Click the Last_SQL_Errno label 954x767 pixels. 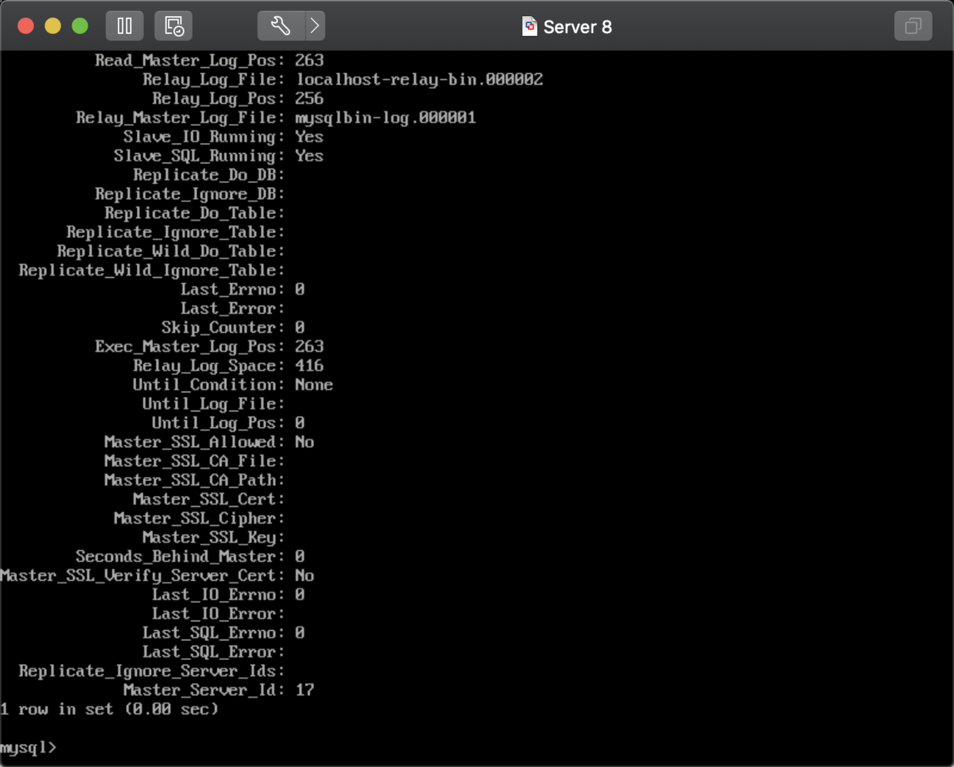[213, 633]
